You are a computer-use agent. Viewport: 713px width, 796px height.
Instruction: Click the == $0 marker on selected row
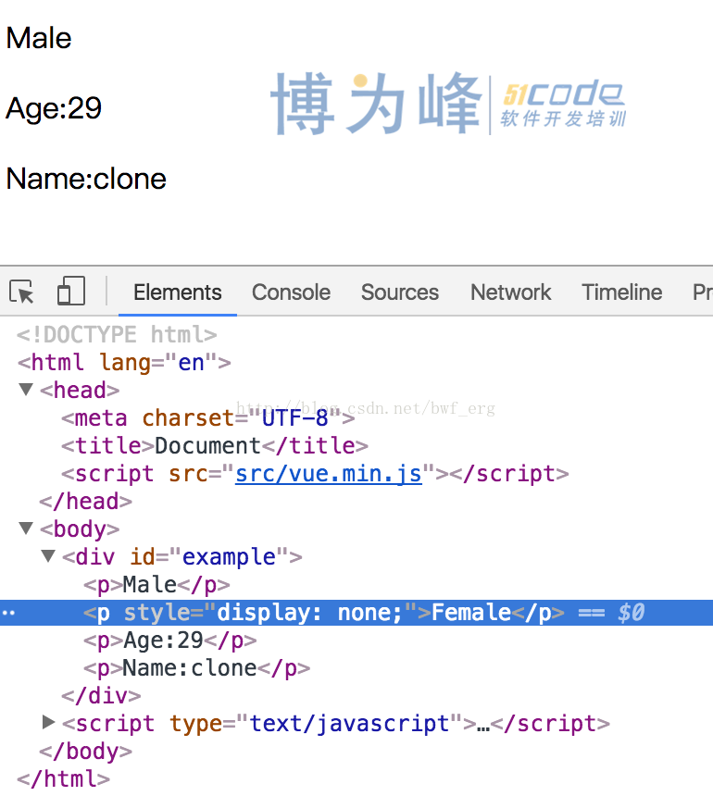pyautogui.click(x=611, y=613)
